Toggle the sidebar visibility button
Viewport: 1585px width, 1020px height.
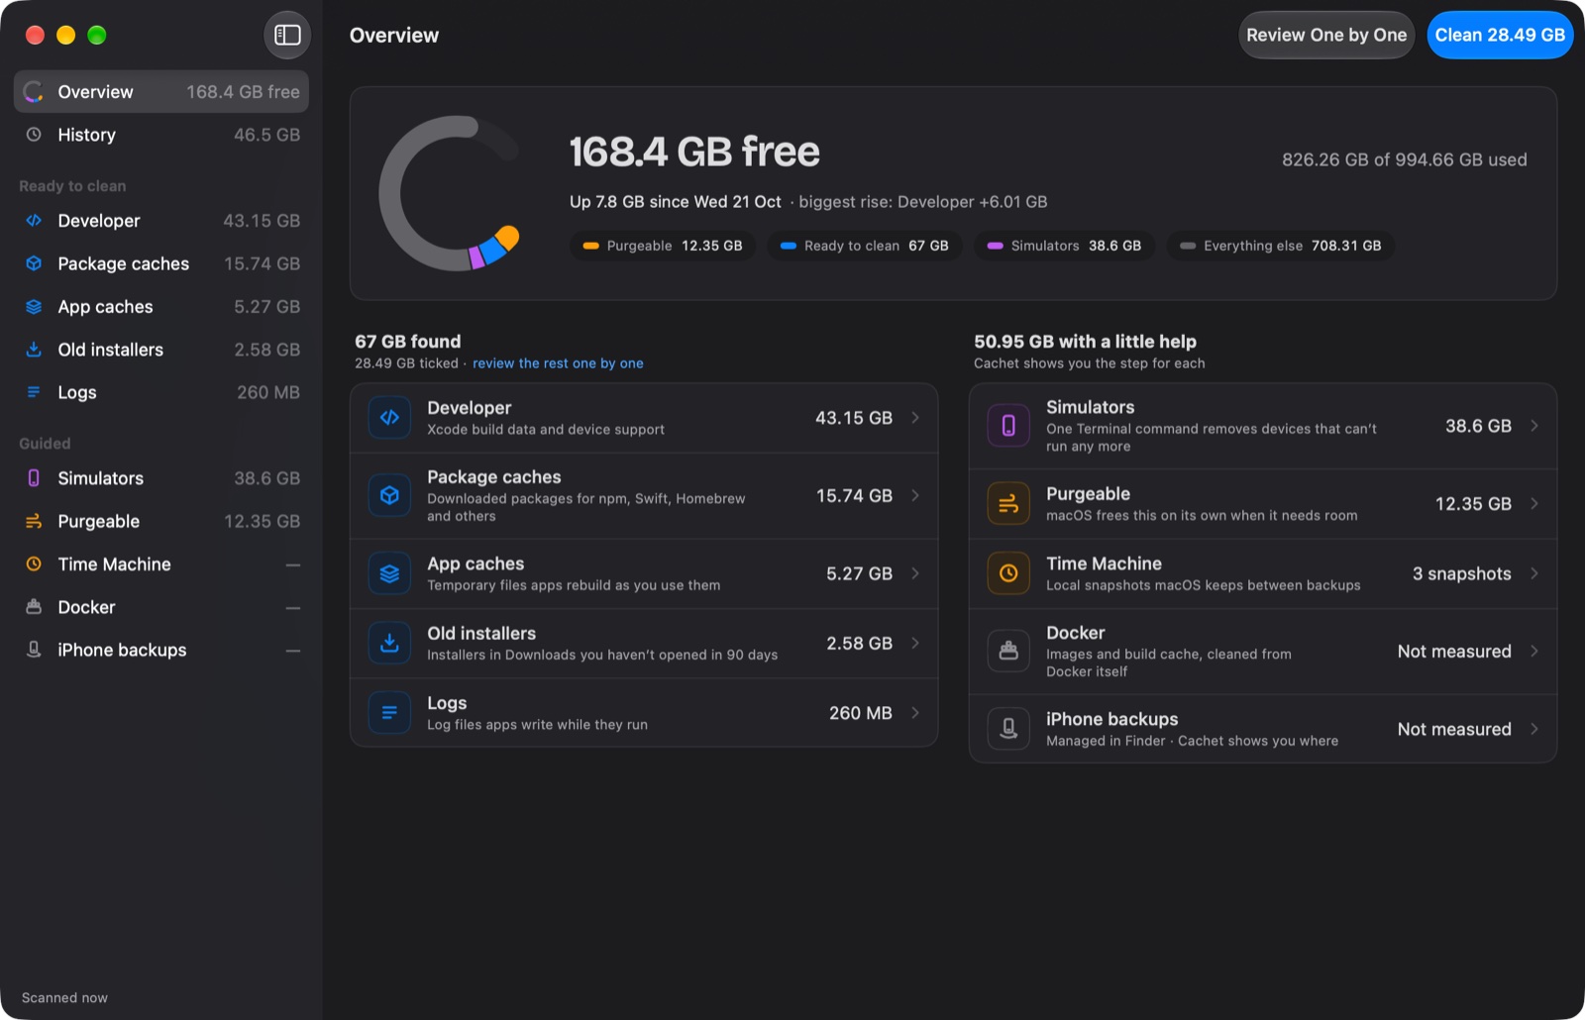point(287,36)
